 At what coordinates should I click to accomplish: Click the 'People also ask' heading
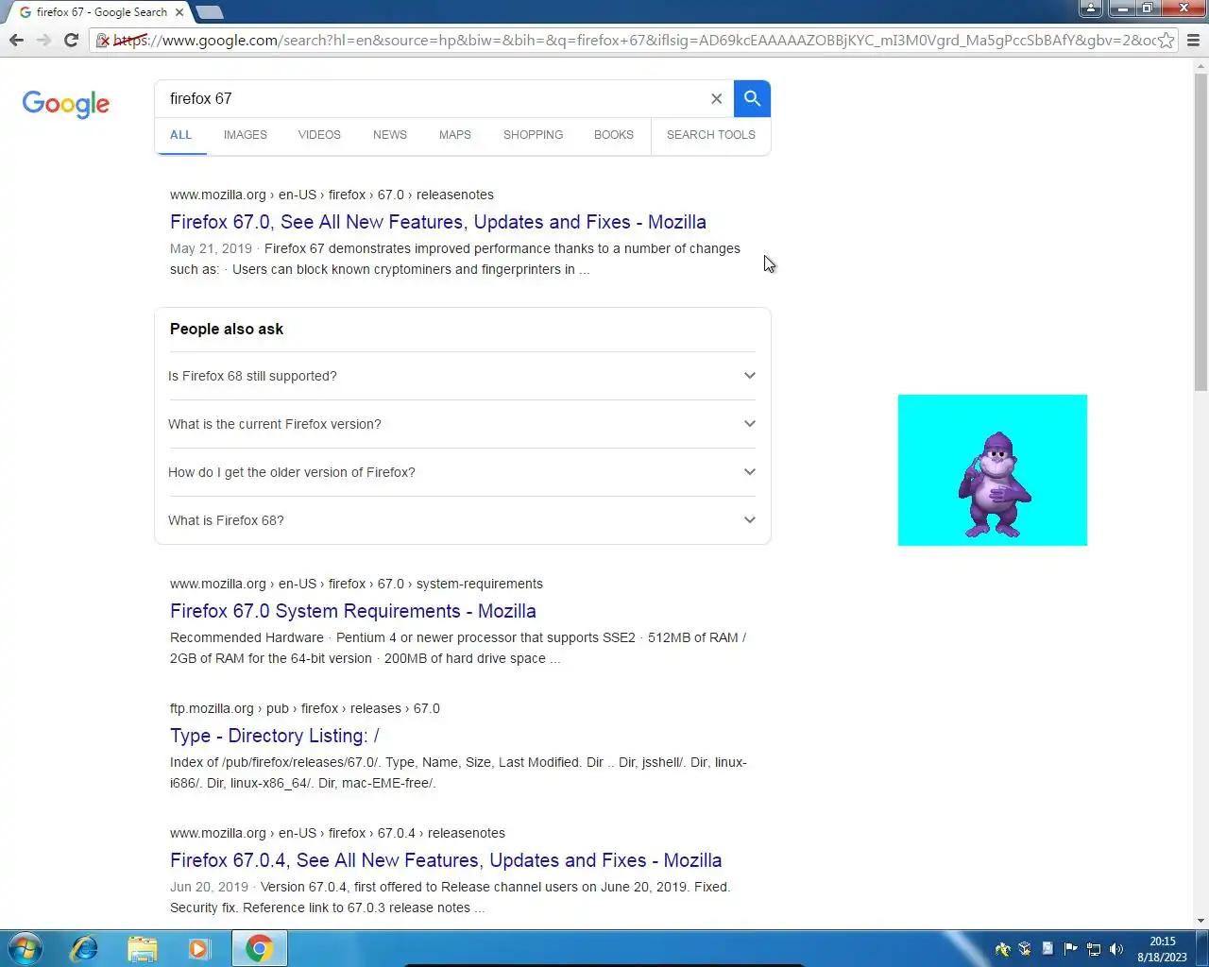point(227,329)
